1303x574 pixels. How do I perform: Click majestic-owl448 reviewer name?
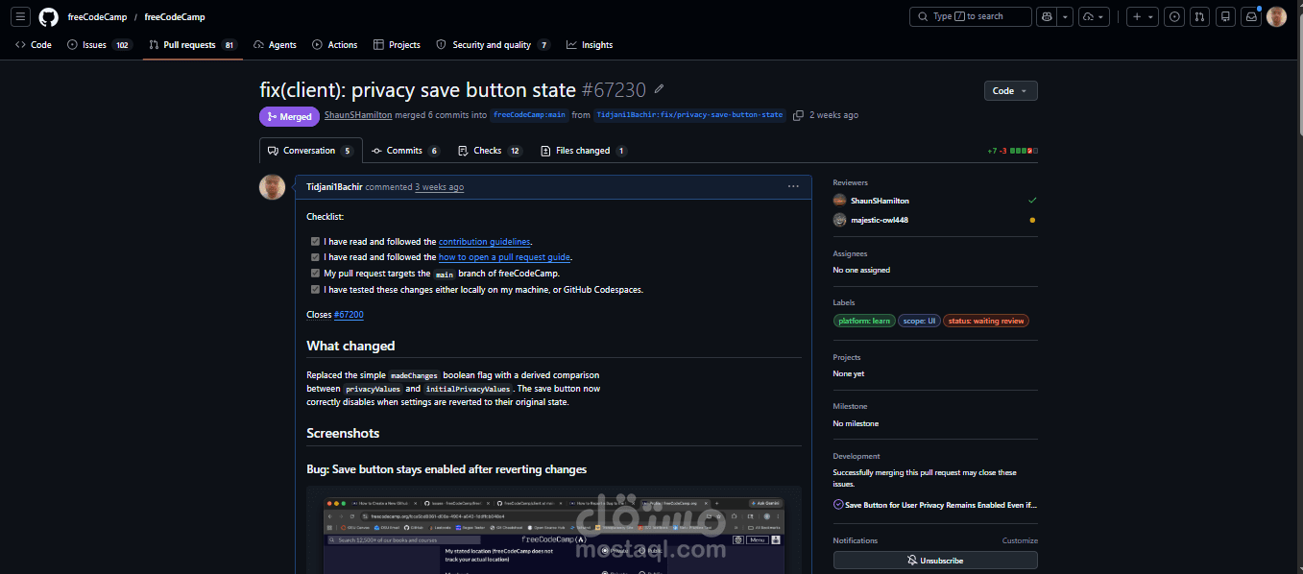point(880,220)
